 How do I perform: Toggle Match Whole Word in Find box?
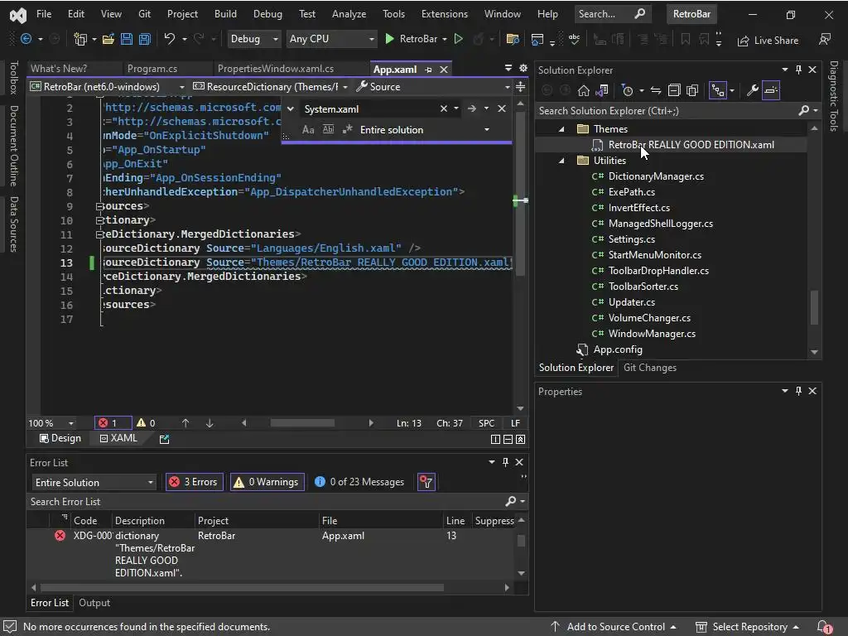pyautogui.click(x=328, y=129)
